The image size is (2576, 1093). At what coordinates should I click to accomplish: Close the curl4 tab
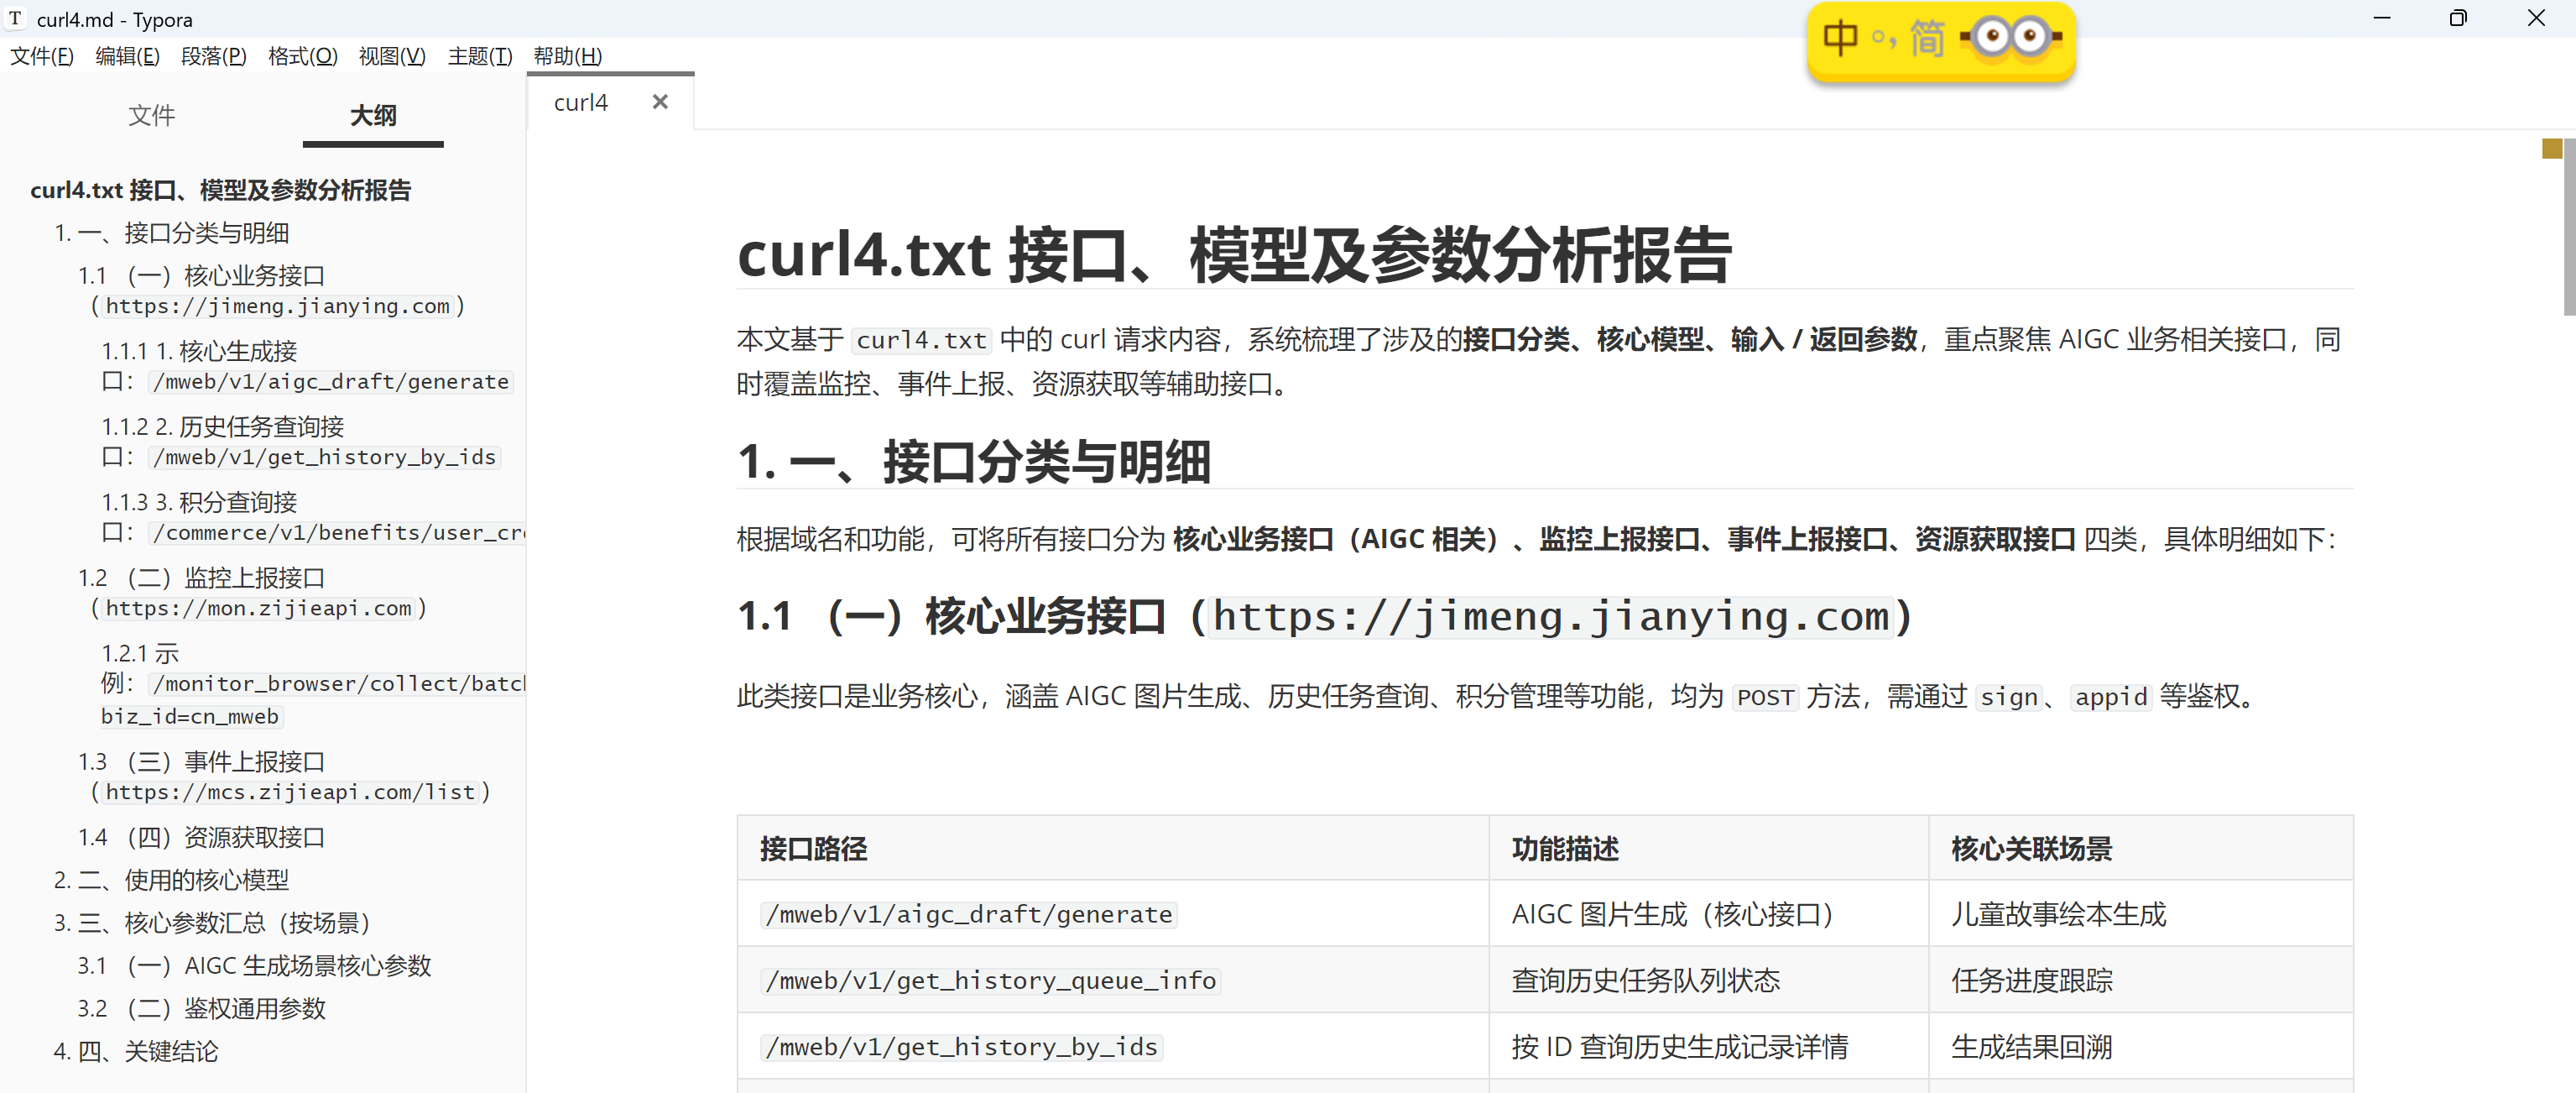pyautogui.click(x=660, y=102)
